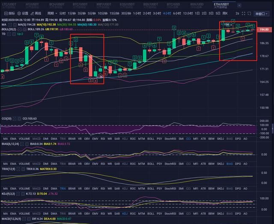Select the 周K weekly timeframe

pos(225,13)
